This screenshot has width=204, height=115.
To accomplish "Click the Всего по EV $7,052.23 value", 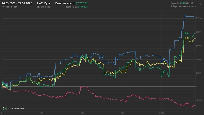I will (x=83, y=7).
